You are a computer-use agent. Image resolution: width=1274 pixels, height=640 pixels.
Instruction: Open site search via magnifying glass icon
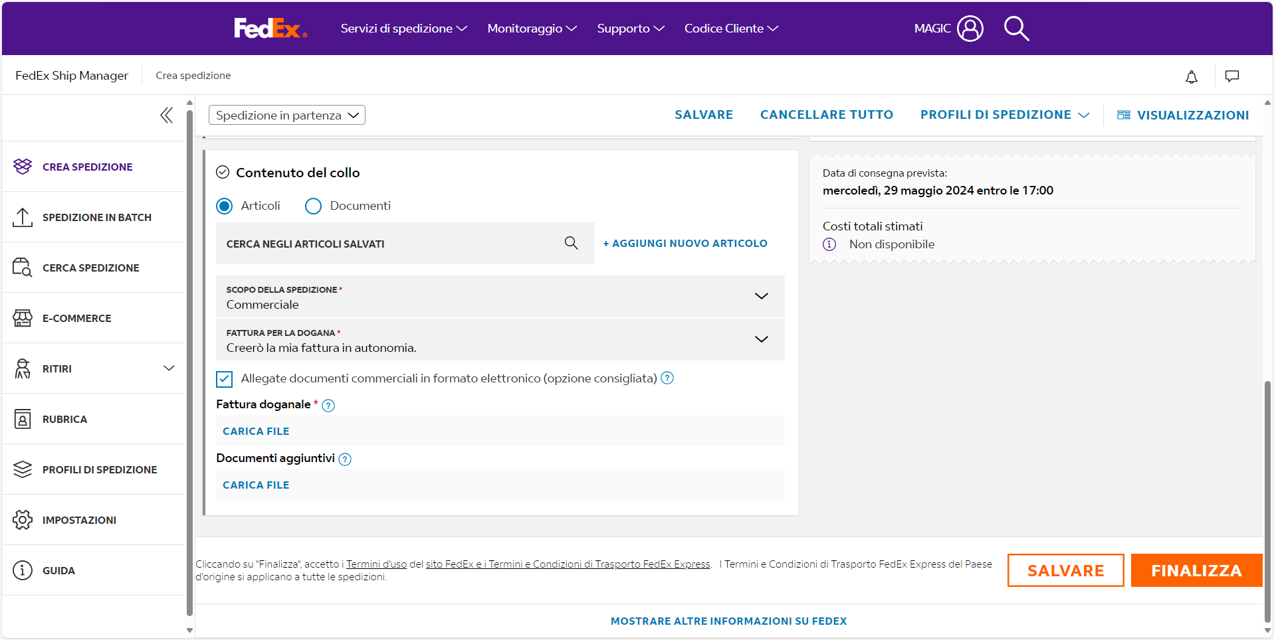[x=1016, y=29]
